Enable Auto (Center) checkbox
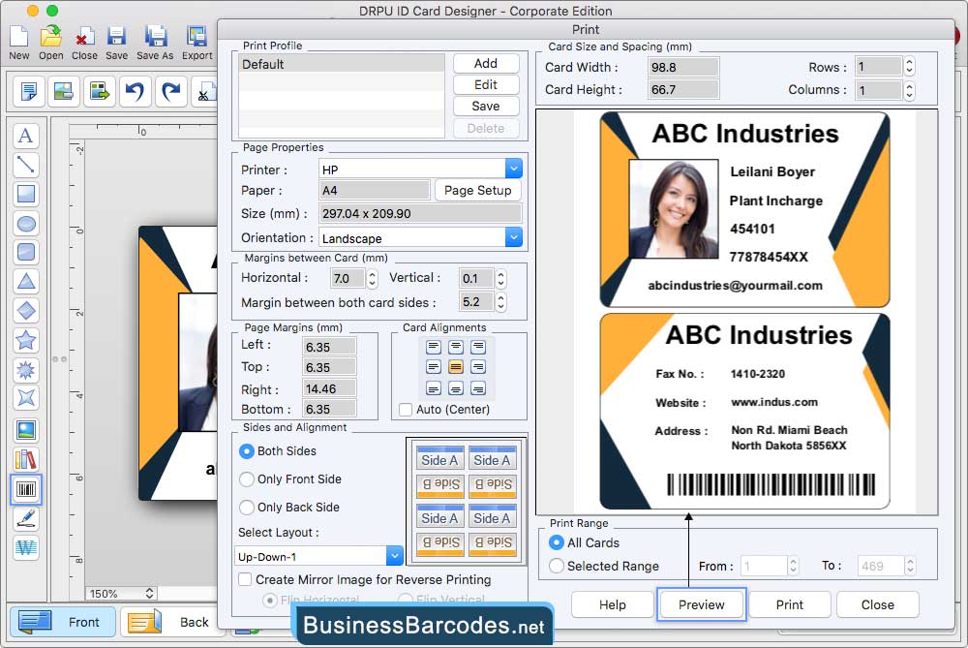968x648 pixels. point(406,410)
